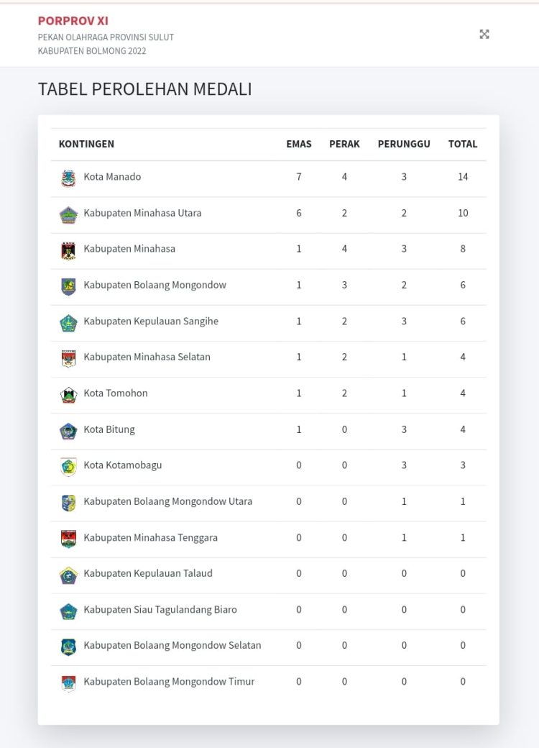
Task: Click the Kabupaten Minahasa Utara crest icon
Action: point(68,214)
